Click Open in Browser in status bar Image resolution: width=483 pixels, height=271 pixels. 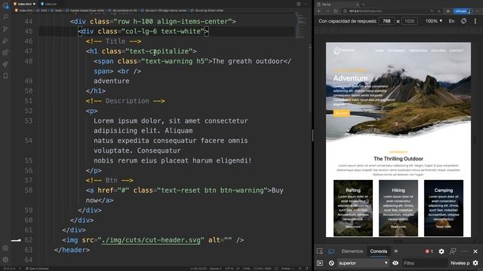pos(38,269)
